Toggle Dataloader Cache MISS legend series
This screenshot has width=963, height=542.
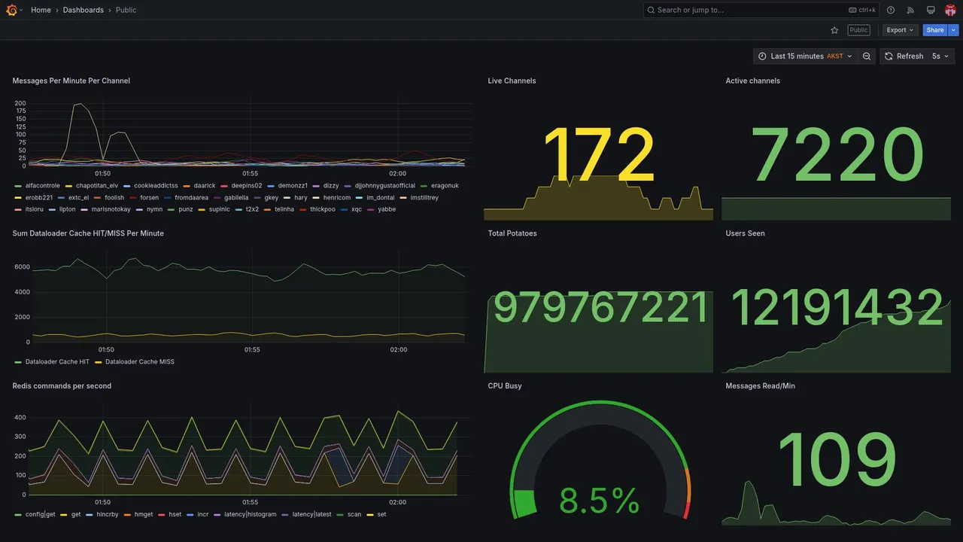point(140,362)
